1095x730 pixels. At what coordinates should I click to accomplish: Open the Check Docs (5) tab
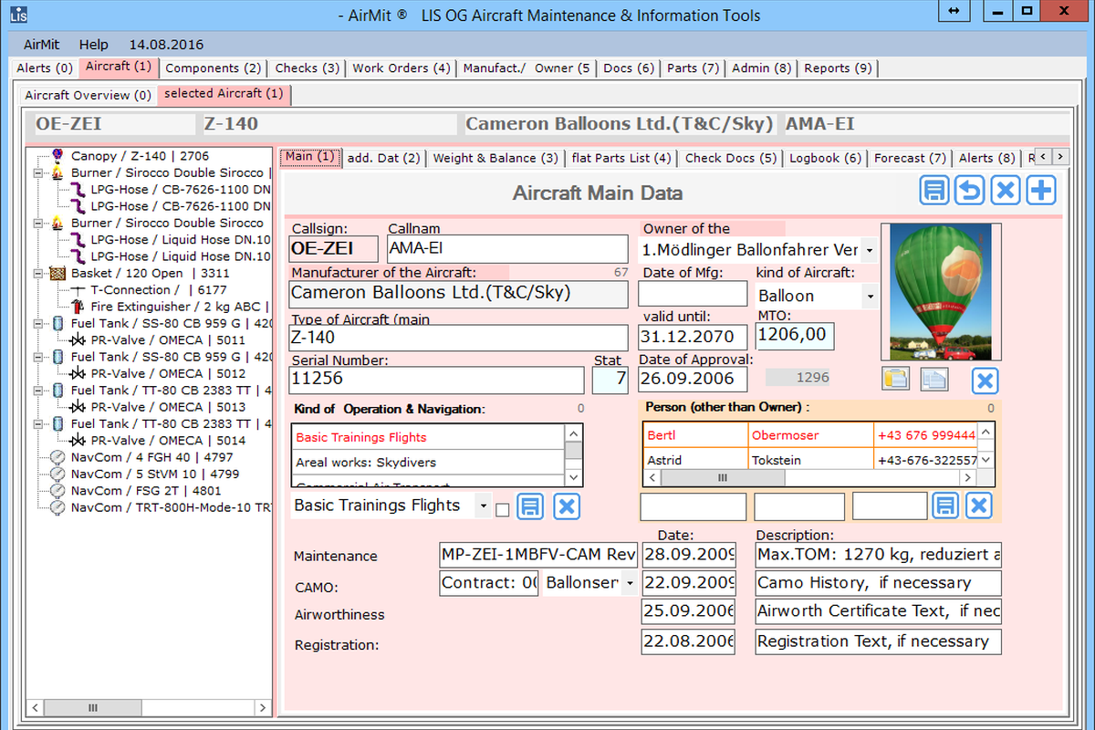pyautogui.click(x=731, y=158)
